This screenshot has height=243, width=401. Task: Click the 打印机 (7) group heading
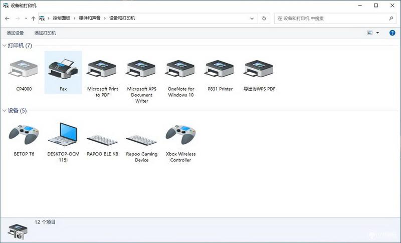(x=20, y=46)
